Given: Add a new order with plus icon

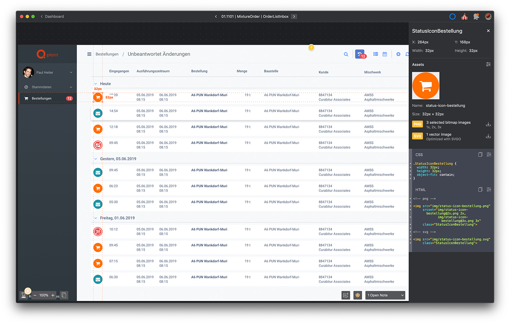Looking at the screenshot, I should pos(398,54).
